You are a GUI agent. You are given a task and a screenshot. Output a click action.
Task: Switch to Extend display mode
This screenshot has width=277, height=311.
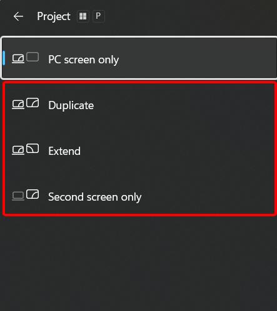[x=139, y=150]
